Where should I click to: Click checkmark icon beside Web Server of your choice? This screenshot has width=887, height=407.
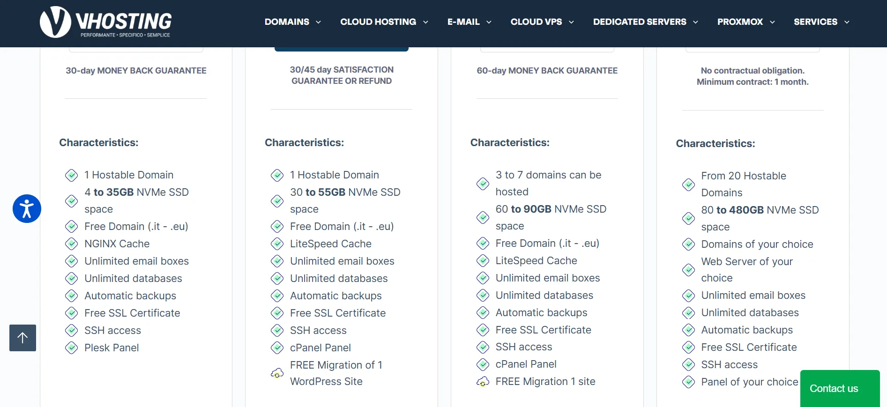pyautogui.click(x=688, y=270)
